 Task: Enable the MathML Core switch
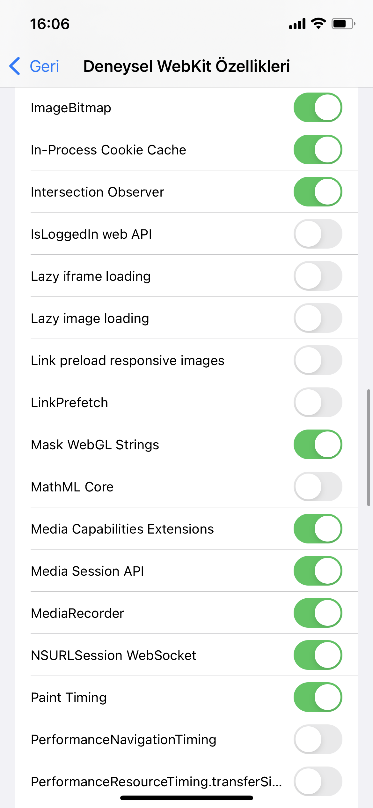(x=318, y=487)
